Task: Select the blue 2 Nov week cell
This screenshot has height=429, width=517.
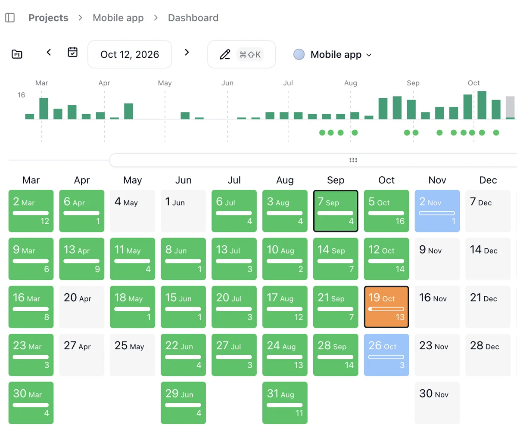Action: pyautogui.click(x=437, y=211)
